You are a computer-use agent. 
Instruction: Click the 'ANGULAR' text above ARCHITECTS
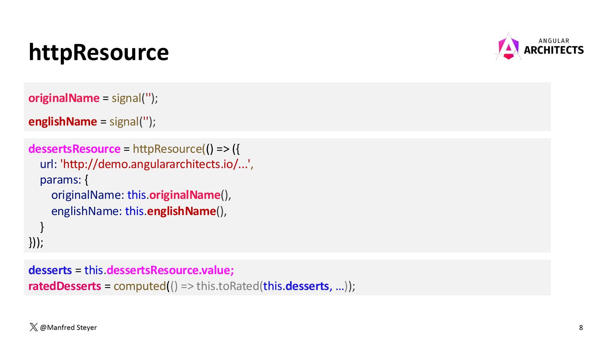(554, 41)
